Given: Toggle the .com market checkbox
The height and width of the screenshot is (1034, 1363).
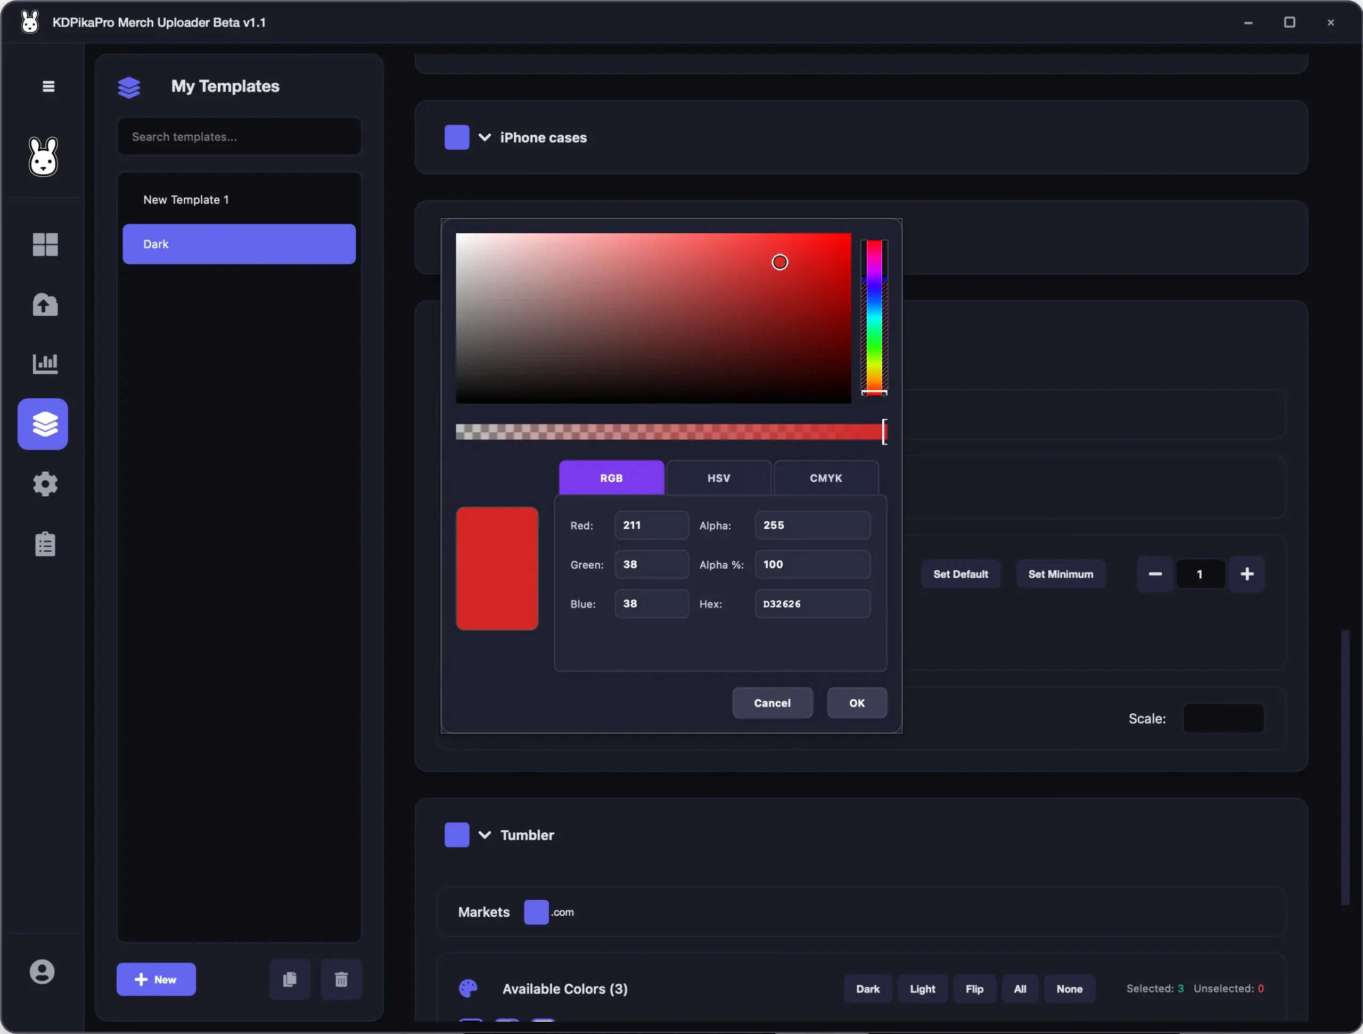Looking at the screenshot, I should pyautogui.click(x=536, y=912).
